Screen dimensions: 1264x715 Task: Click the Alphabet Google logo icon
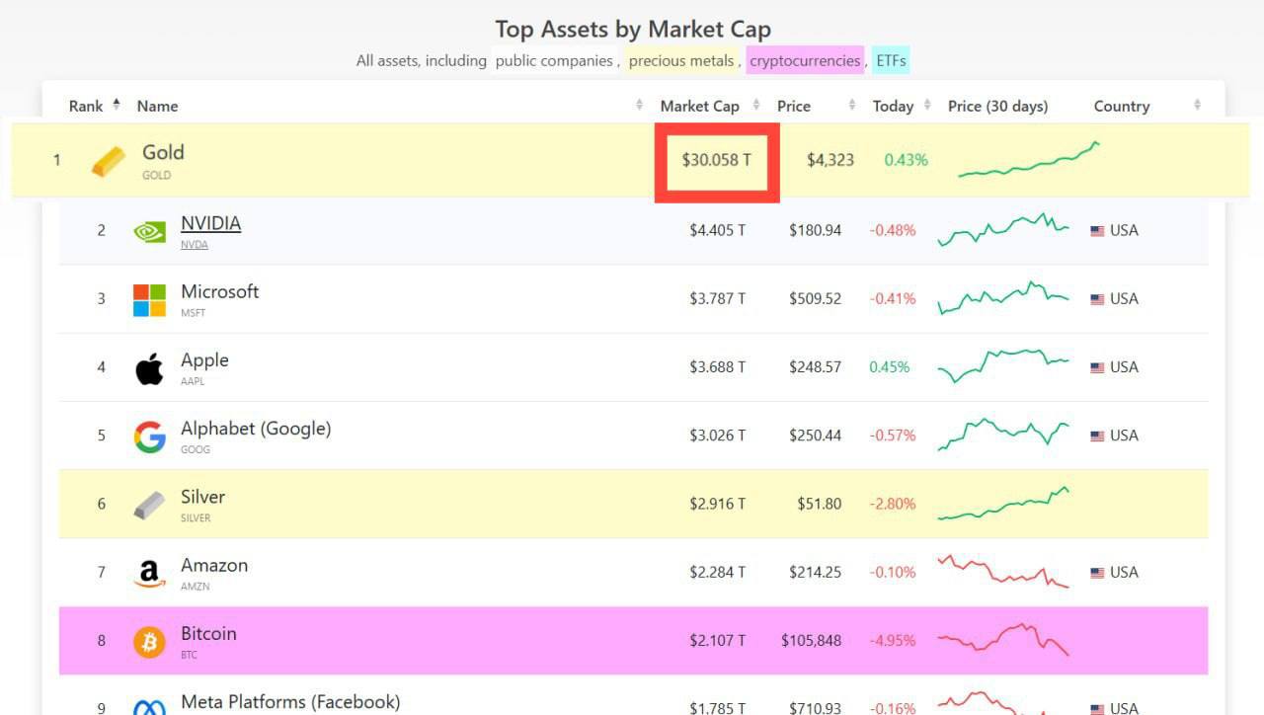(x=149, y=437)
